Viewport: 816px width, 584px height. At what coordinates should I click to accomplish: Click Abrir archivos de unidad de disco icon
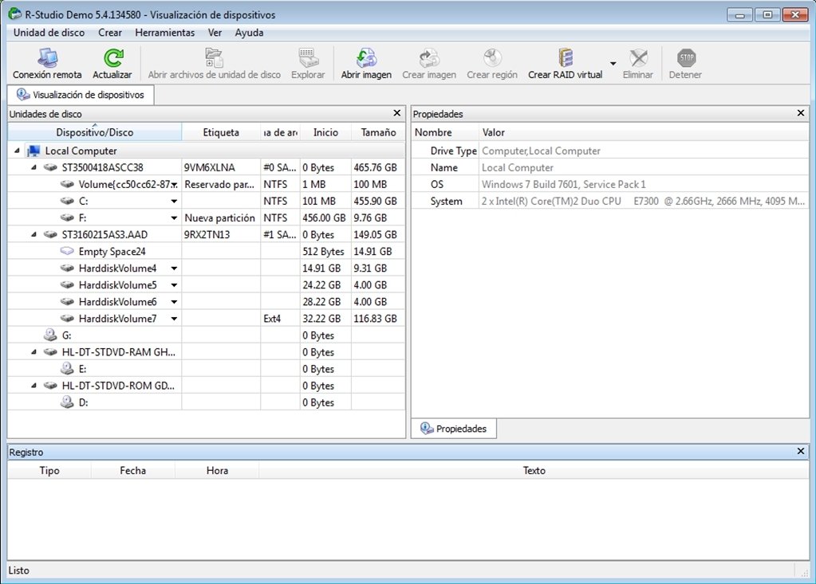214,57
